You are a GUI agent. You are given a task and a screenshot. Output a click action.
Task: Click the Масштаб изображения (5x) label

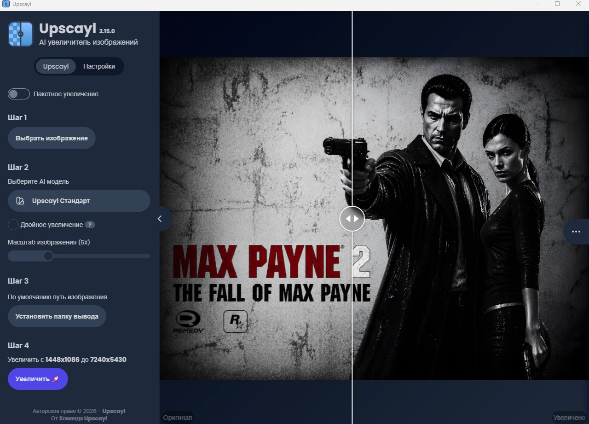click(x=49, y=242)
